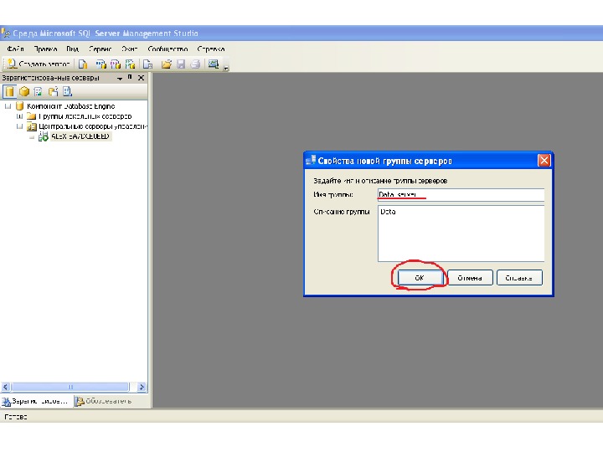This screenshot has height=452, width=603.
Task: Click the Отмена button in the dialog
Action: [x=470, y=278]
